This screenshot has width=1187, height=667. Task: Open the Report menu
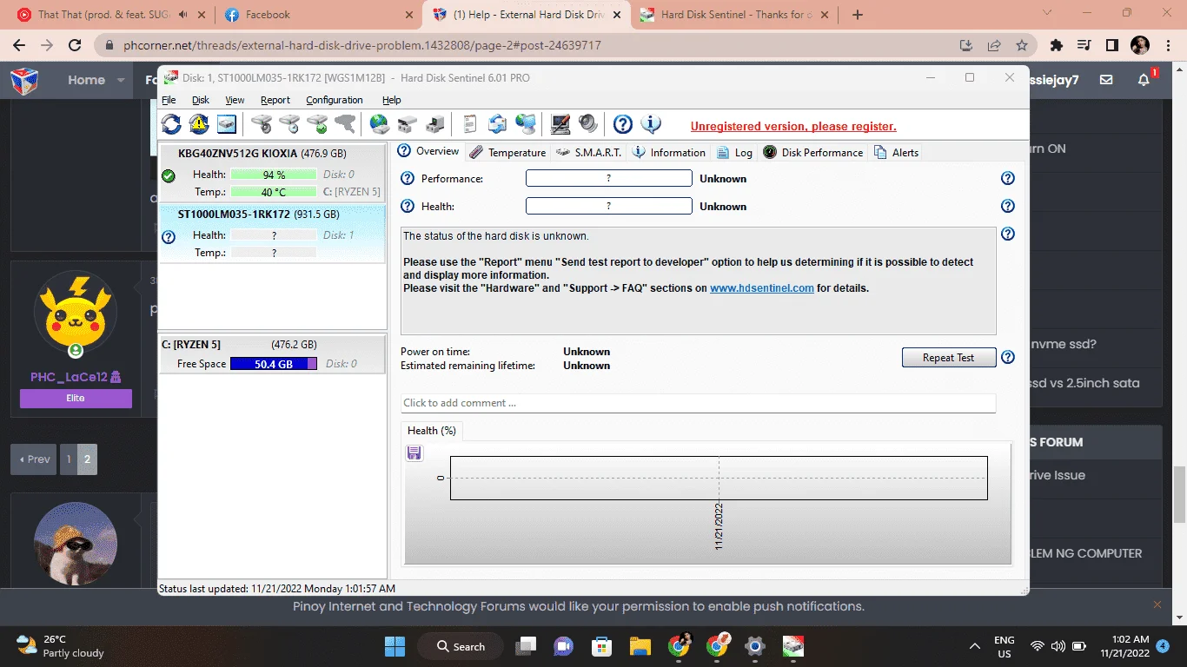coord(275,100)
